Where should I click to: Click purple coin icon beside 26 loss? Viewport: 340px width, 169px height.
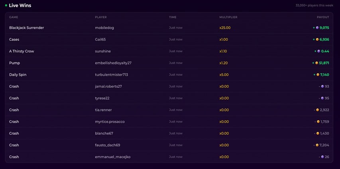point(322,157)
